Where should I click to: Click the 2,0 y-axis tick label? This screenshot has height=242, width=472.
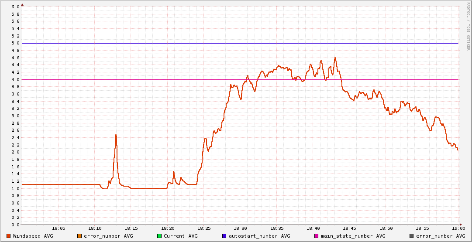pos(15,152)
